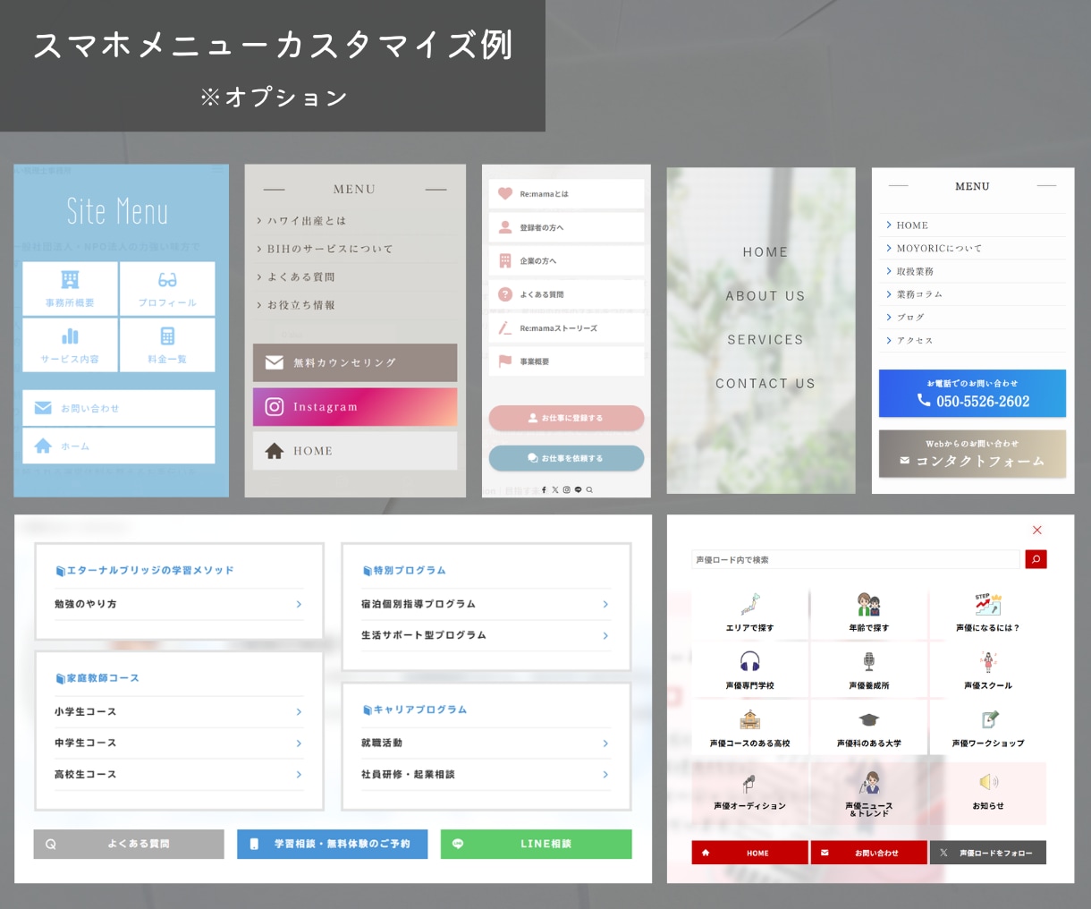Click the LINE icon under Re:mama menu

coord(578,490)
